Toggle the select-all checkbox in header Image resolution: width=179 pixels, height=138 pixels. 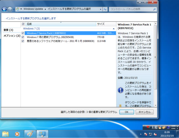[x=23, y=24]
